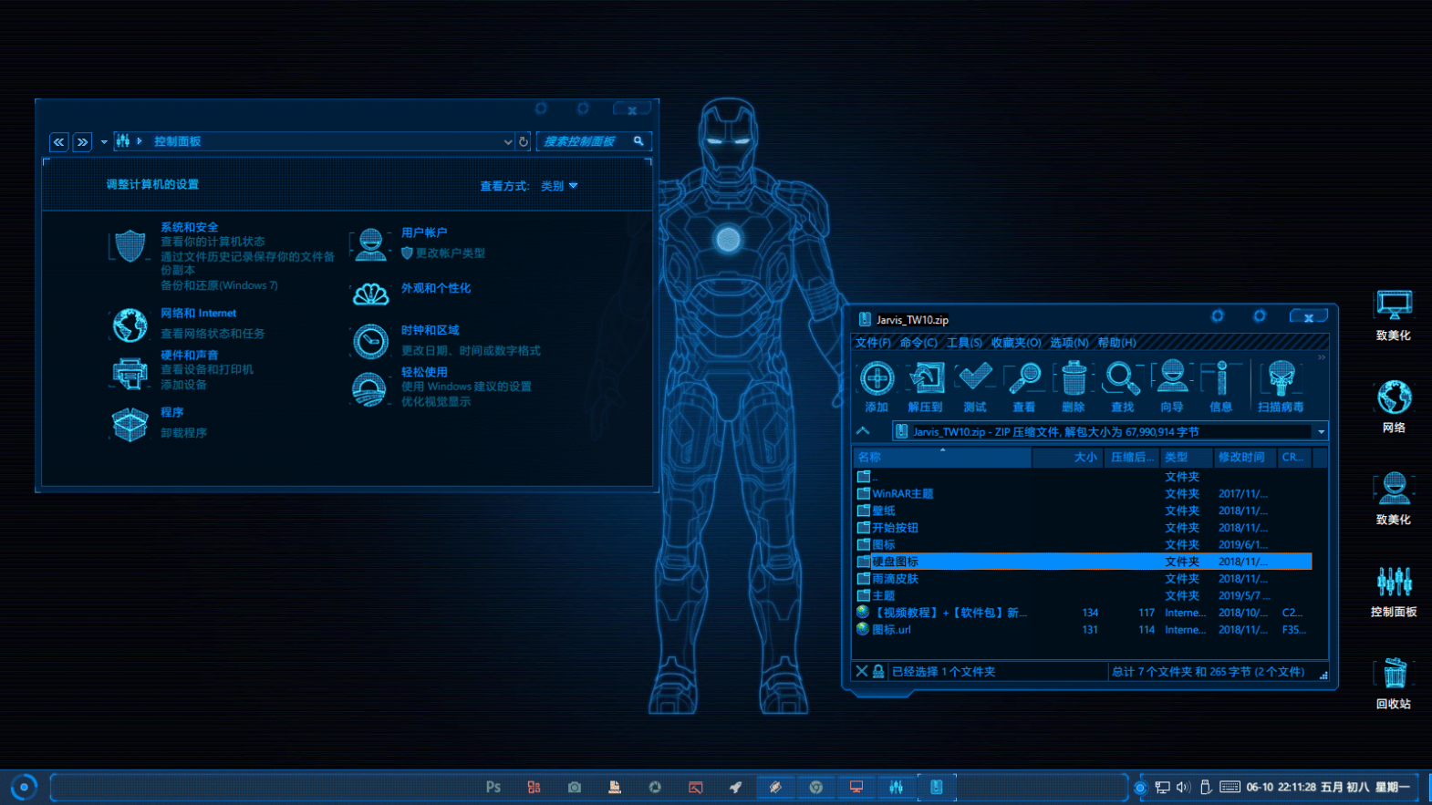Select the 【视频教程】 shortcut file row

pos(1084,613)
